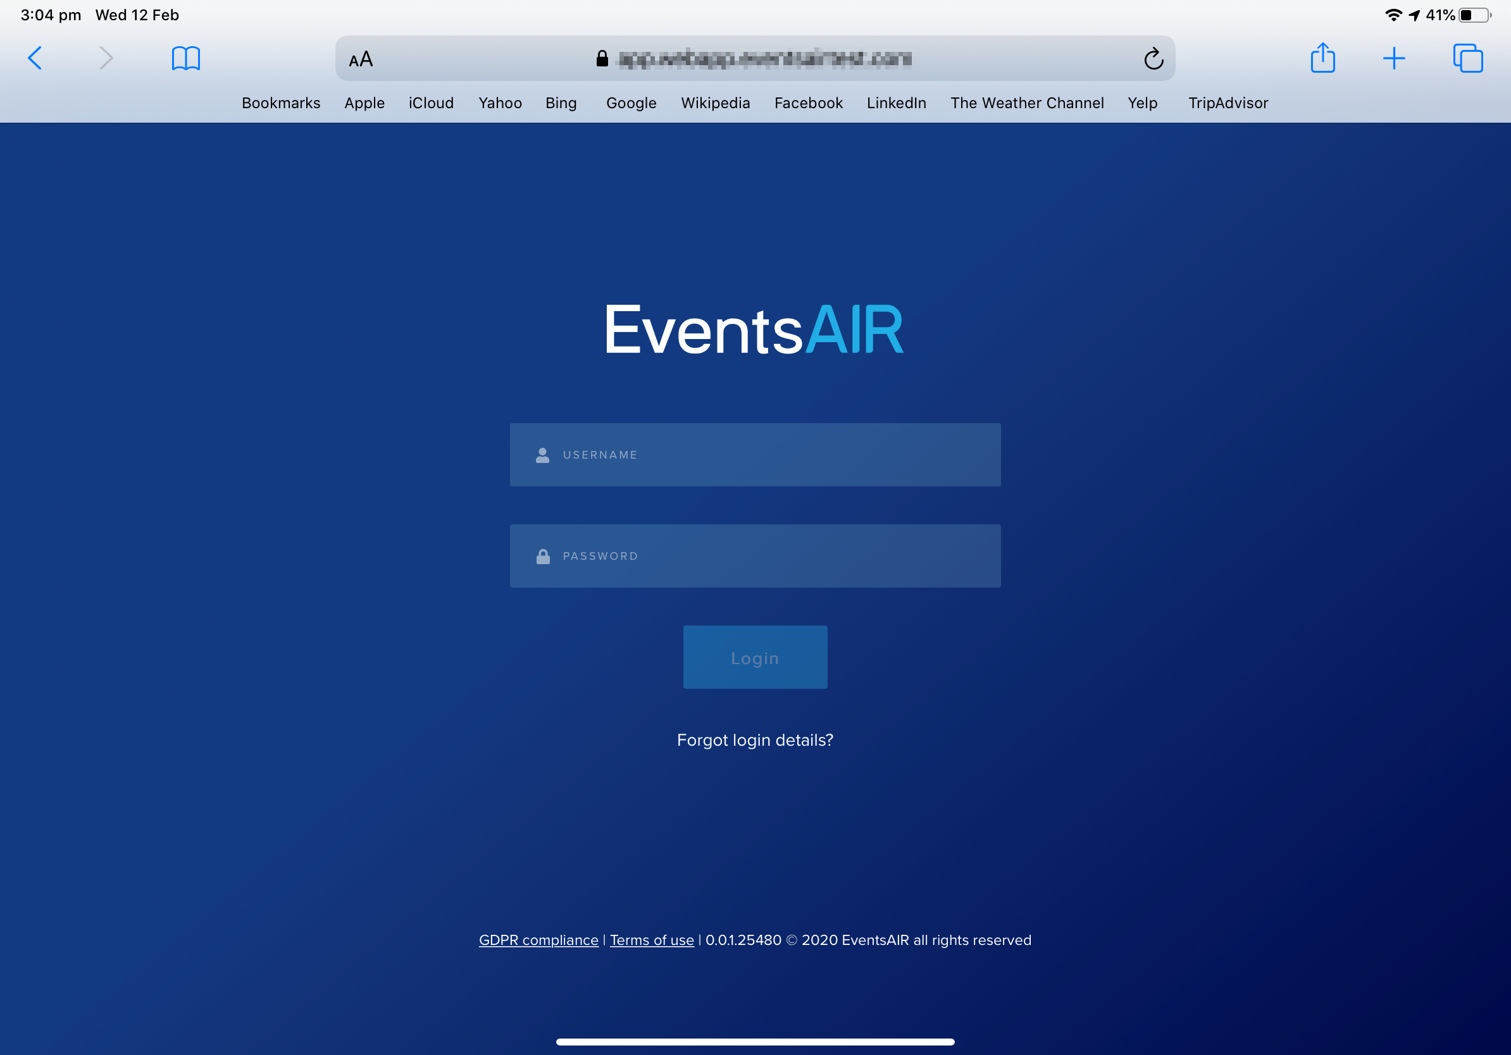Select The Weather Channel favorite
The image size is (1511, 1055).
tap(1027, 103)
